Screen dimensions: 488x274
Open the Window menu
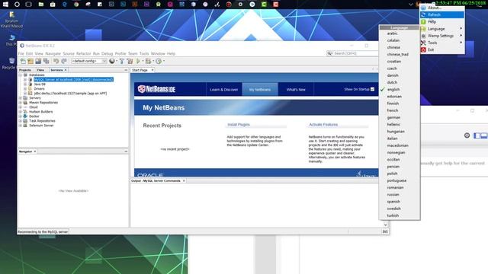point(158,53)
